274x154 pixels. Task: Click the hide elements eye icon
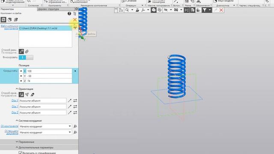166,10
